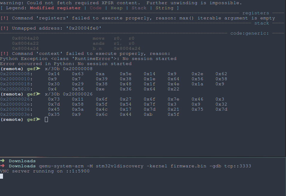The width and height of the screenshot is (286, 196).
Task: Click the red arrow before the qemu command
Action: (2, 166)
